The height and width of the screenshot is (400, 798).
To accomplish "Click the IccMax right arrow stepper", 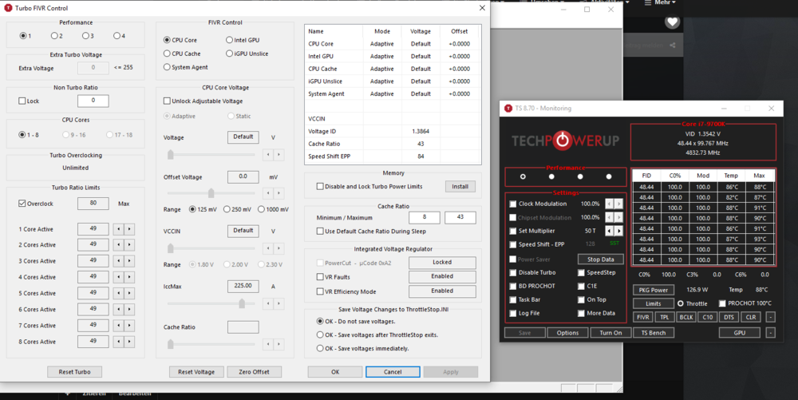I will tap(279, 303).
